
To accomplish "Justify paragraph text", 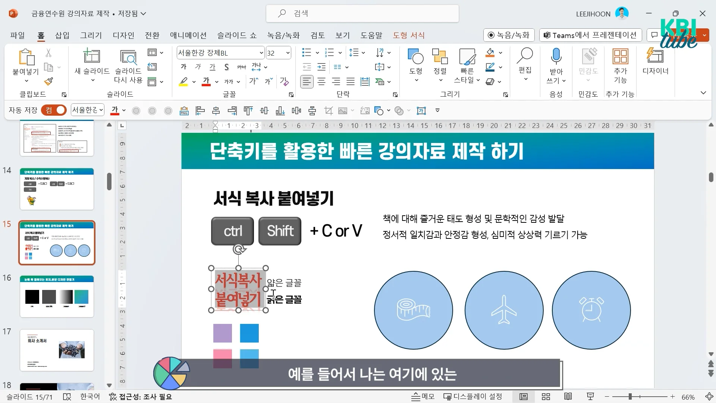I will pyautogui.click(x=351, y=82).
